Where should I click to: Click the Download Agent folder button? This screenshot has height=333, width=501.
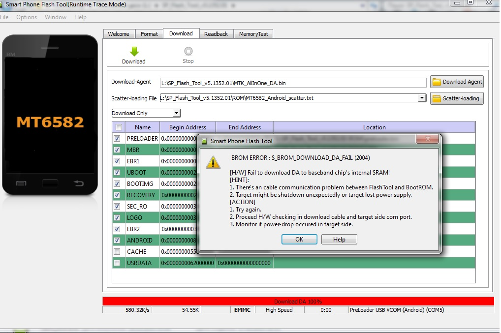click(457, 82)
